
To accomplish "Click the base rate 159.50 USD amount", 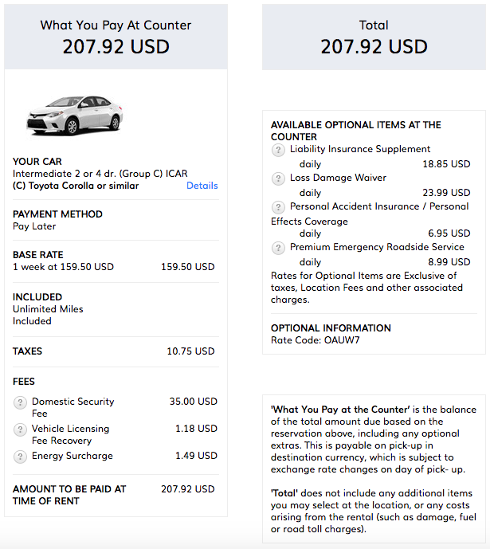I will point(187,267).
